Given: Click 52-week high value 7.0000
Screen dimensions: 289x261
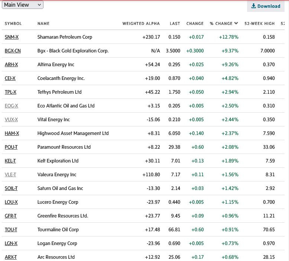Looking at the screenshot, I should (267, 51).
